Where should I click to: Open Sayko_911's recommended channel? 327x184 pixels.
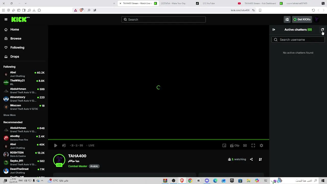click(x=24, y=163)
